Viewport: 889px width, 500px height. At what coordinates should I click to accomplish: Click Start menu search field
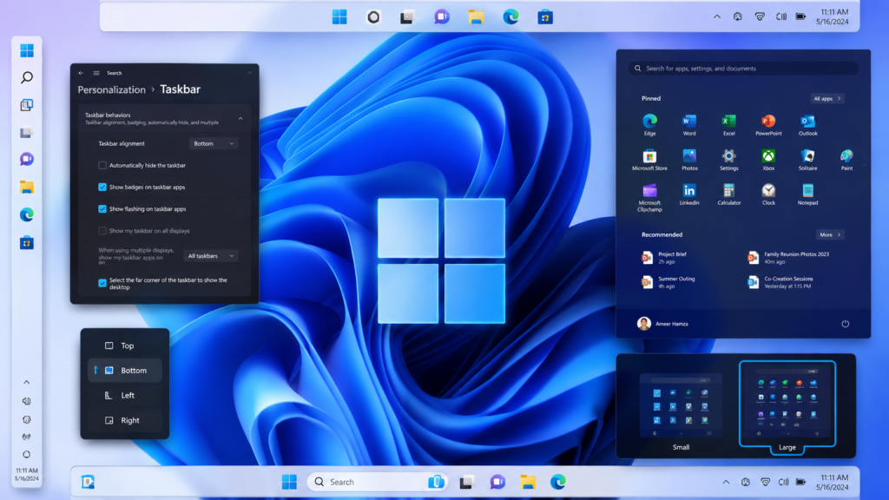(x=743, y=69)
